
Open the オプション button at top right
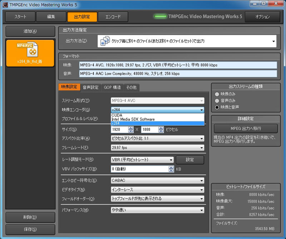tap(262, 17)
